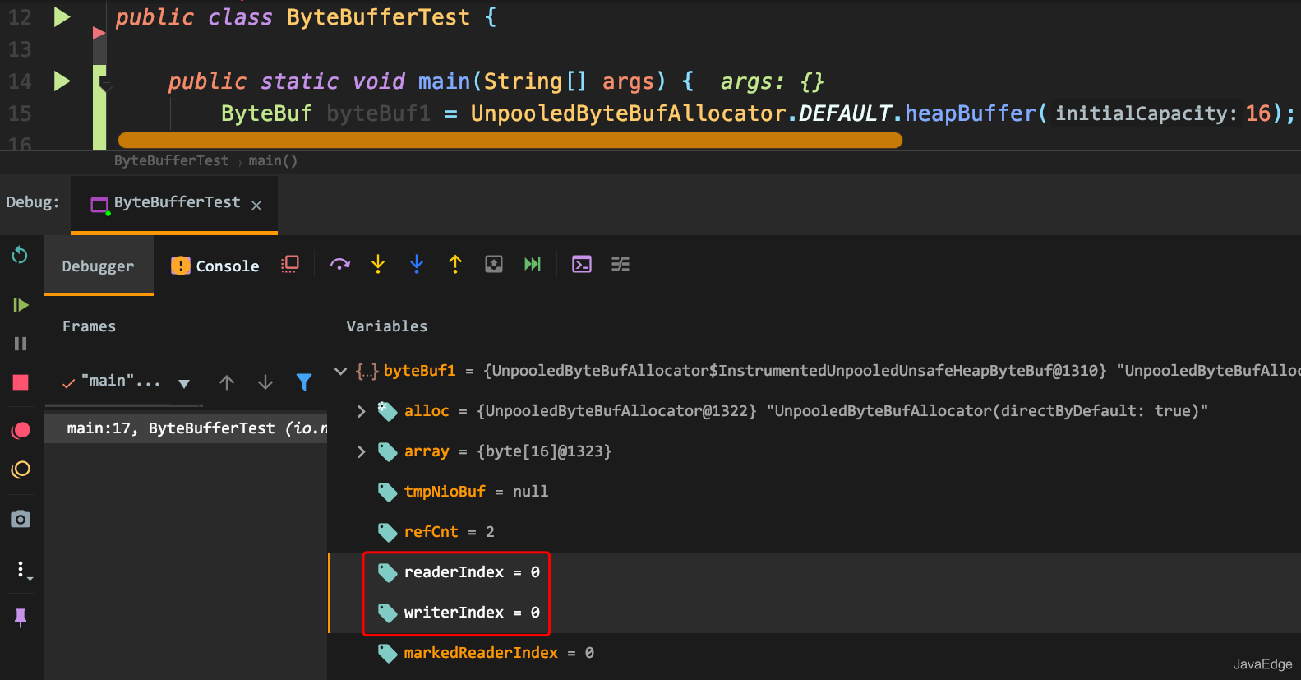
Task: Restore layout icon next to Console
Action: point(289,264)
